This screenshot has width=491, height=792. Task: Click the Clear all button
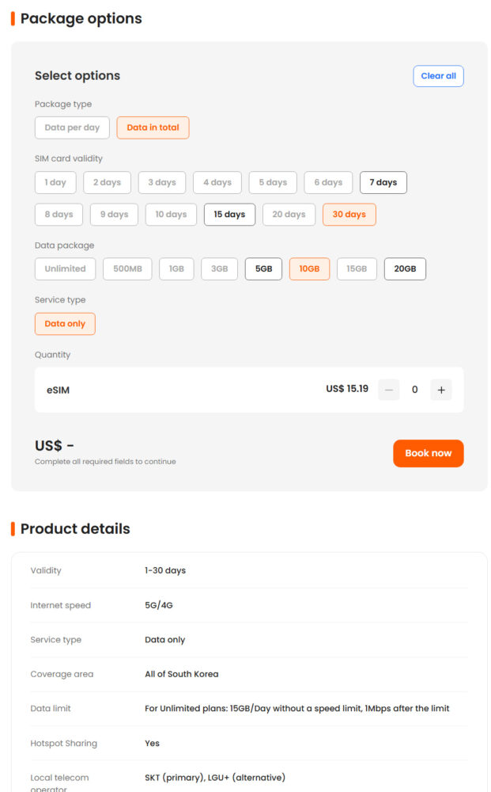(x=438, y=76)
